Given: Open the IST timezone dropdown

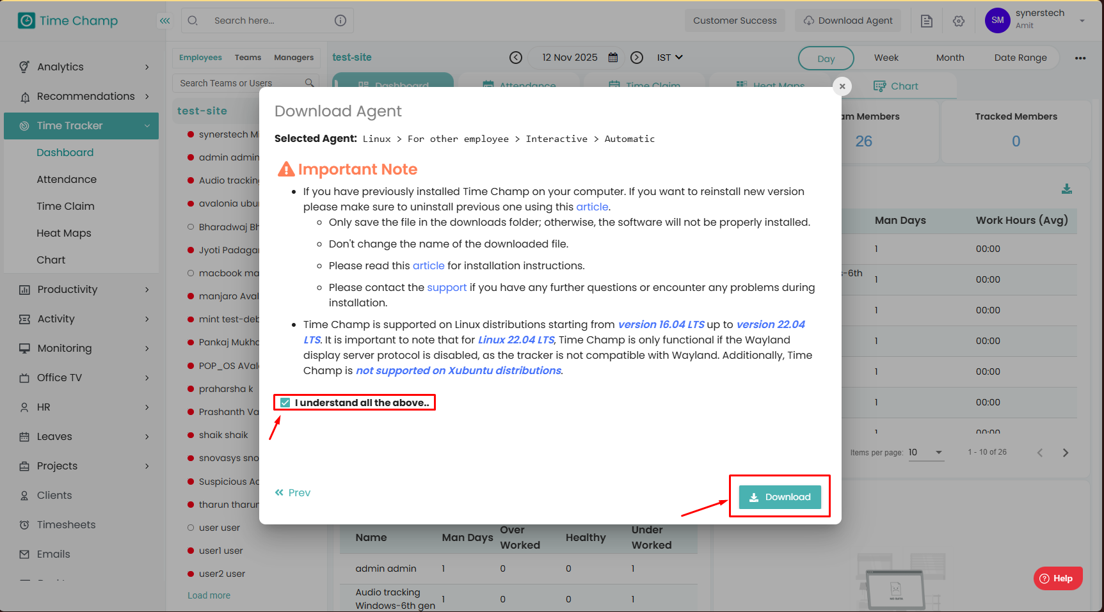Looking at the screenshot, I should click(670, 58).
